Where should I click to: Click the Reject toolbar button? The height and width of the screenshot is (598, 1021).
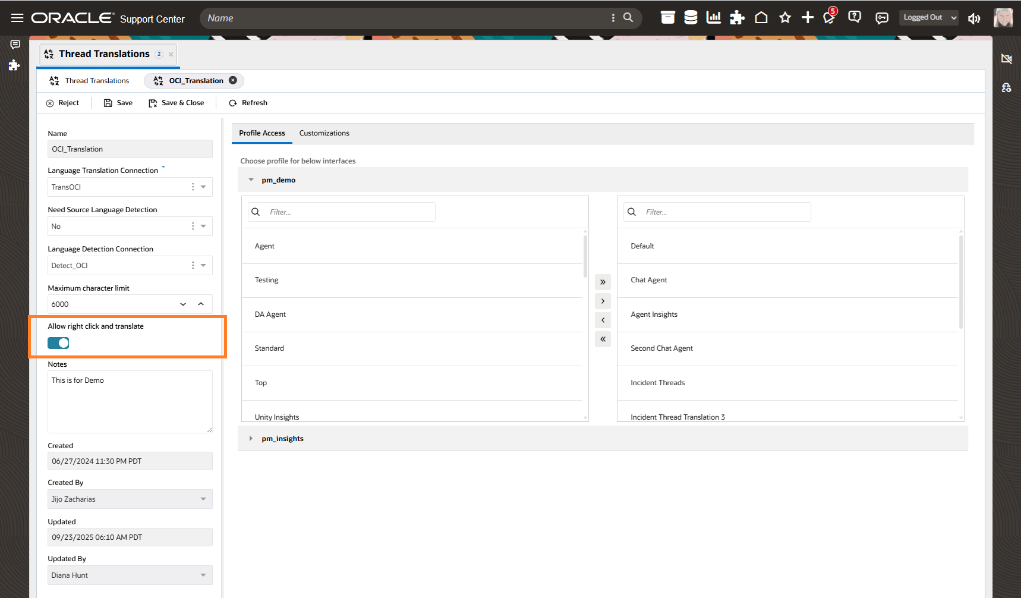[x=62, y=103]
